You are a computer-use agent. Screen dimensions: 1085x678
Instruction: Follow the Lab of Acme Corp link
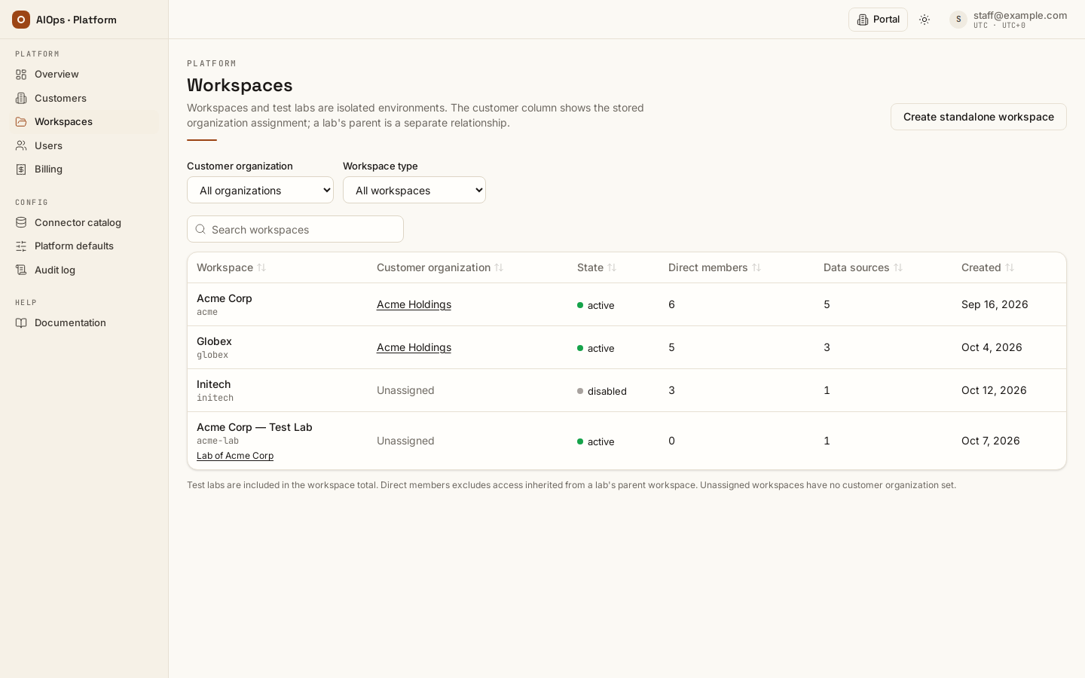[x=235, y=456]
